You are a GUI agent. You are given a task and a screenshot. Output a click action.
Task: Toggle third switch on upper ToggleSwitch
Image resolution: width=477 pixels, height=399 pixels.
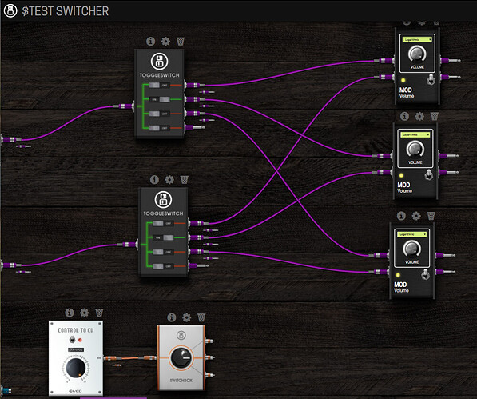(x=159, y=114)
